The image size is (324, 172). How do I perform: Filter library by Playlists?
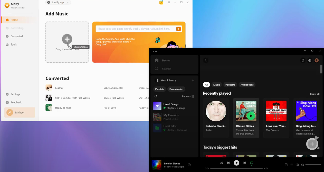point(159,89)
